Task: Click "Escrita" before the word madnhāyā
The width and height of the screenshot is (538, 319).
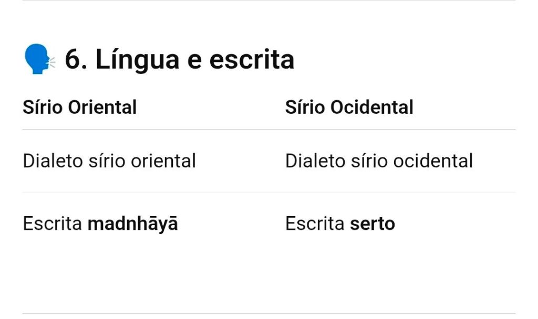Action: [x=52, y=224]
